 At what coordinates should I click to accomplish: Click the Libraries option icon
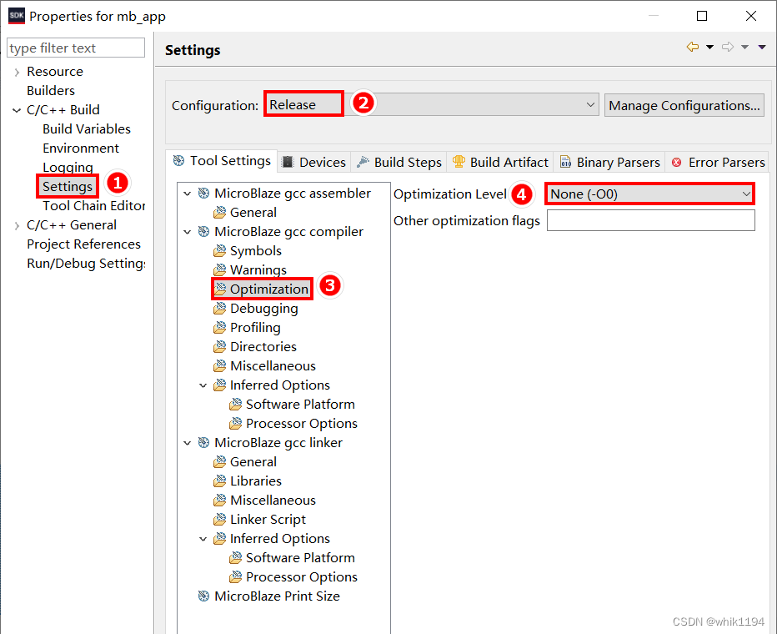point(219,481)
